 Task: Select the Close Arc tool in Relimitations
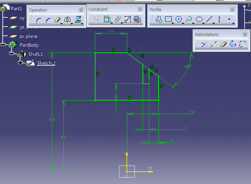[233, 44]
